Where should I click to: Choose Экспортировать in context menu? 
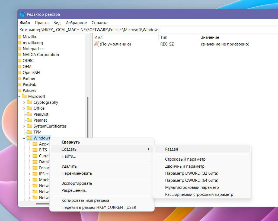point(102,183)
